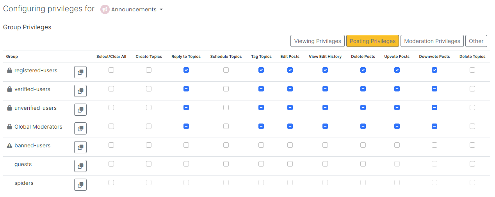Screen dimensions: 495x197
Task: Switch to Moderation Privileges tab
Action: 432,41
